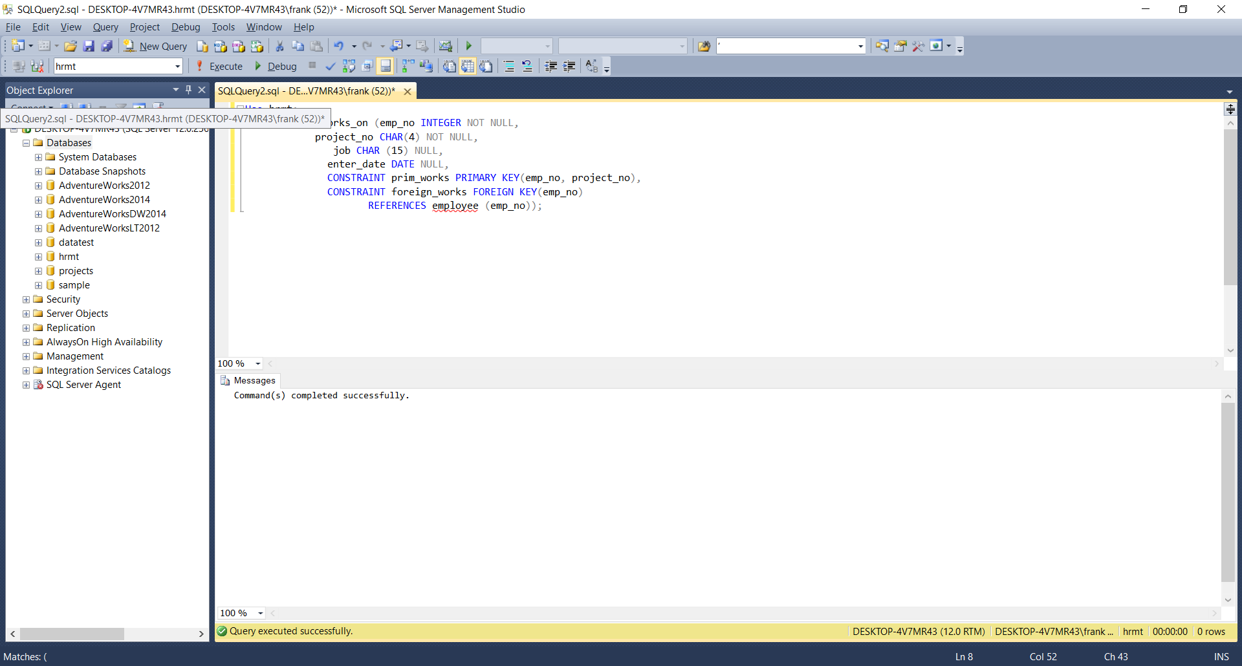Open the hrmt database dropdown

click(177, 66)
